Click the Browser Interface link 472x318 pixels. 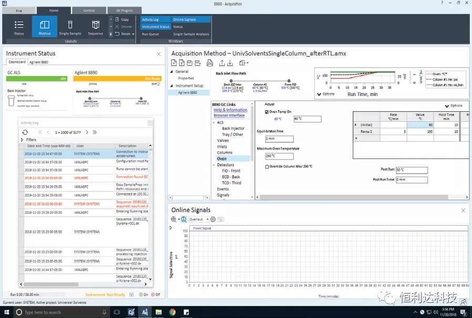click(229, 115)
